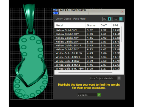143x107 pixels.
Task: Select the White Gold:14K PdW row
Action: (87, 69)
